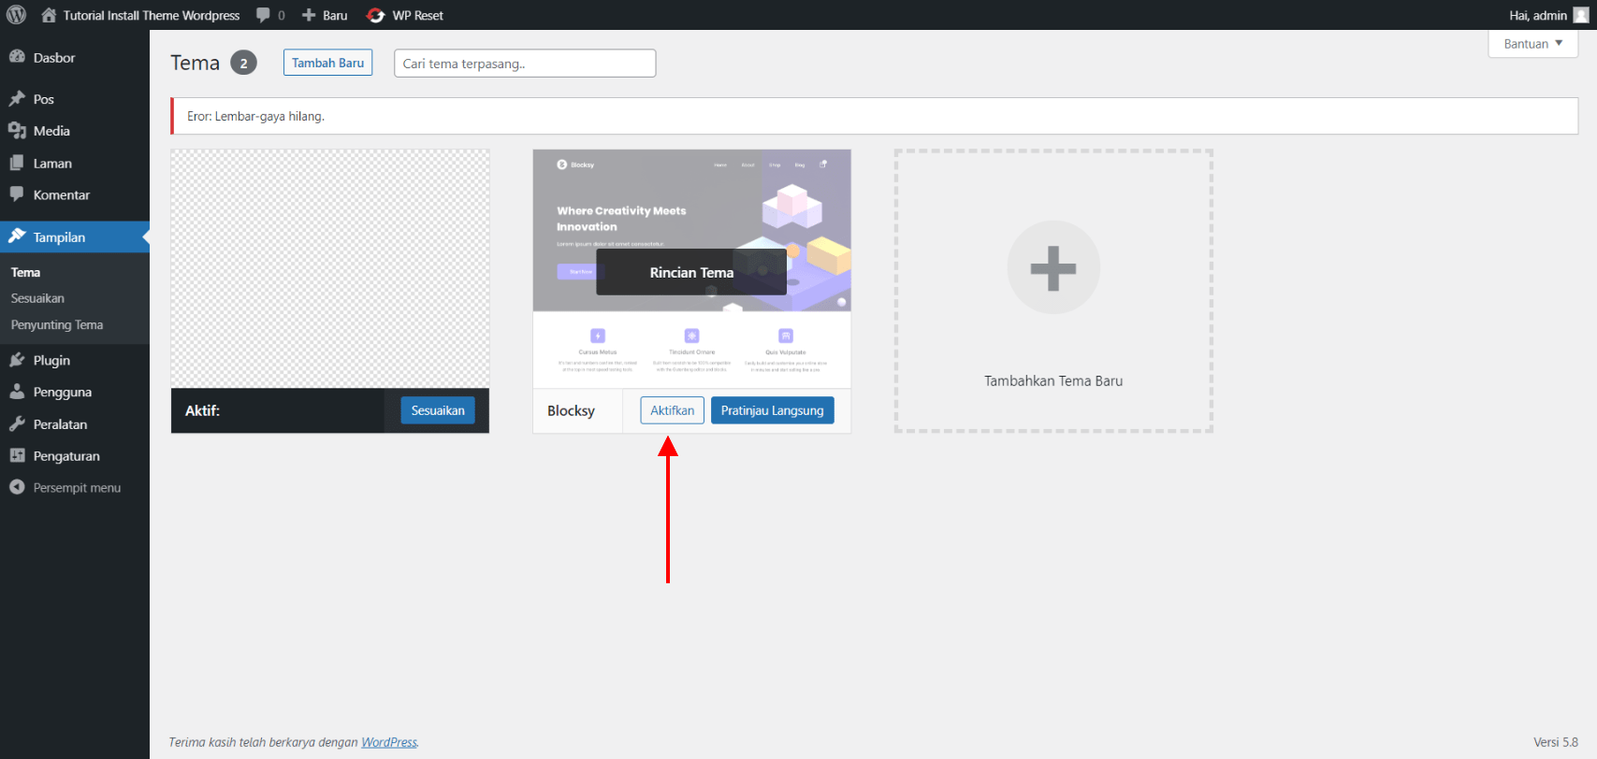Open the comments bubble icon in the admin bar

coord(263,15)
